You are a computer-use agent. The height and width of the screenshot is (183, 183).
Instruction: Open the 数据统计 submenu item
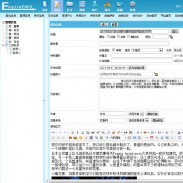click(123, 16)
